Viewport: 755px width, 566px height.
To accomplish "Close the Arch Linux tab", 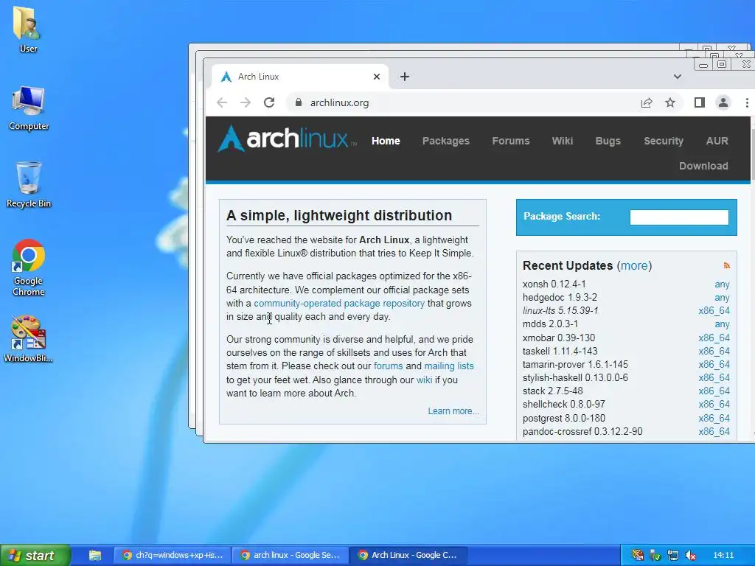I will [x=377, y=77].
